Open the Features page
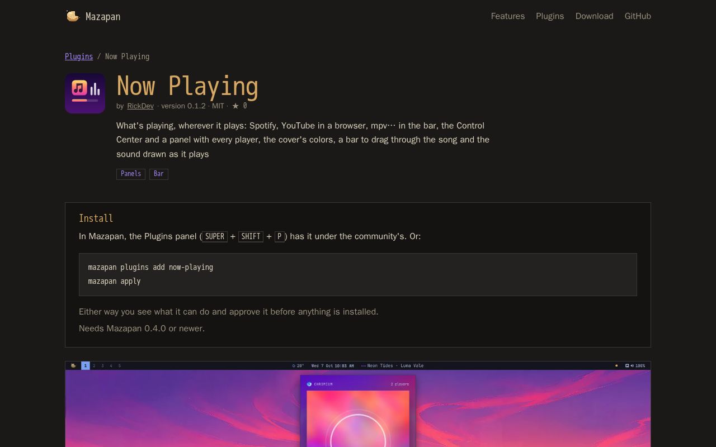Image resolution: width=716 pixels, height=447 pixels. [x=508, y=16]
